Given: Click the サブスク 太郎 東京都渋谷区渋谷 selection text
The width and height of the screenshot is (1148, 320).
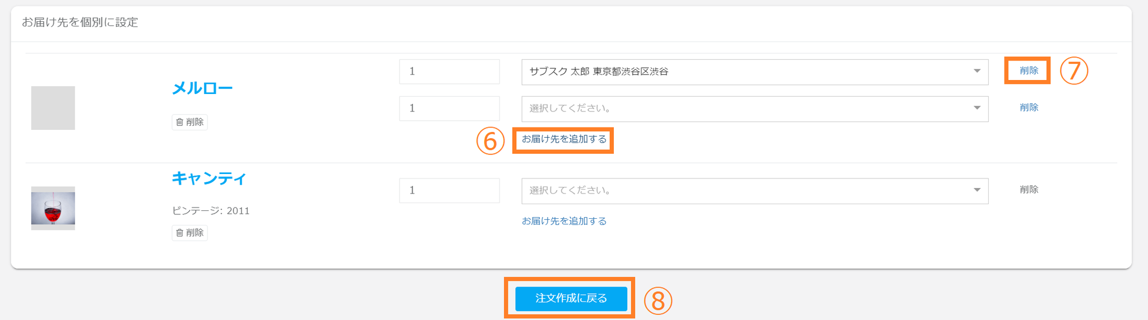Looking at the screenshot, I should pyautogui.click(x=599, y=72).
